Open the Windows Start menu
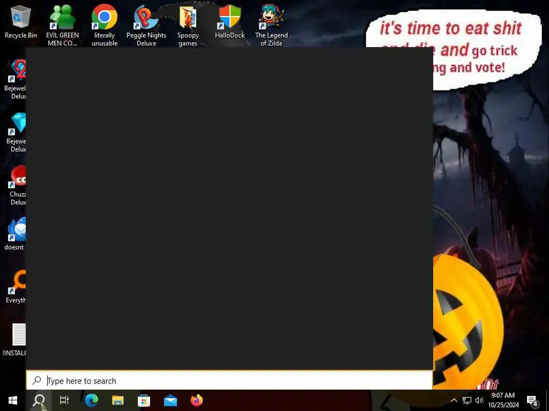549x411 pixels. coord(13,400)
